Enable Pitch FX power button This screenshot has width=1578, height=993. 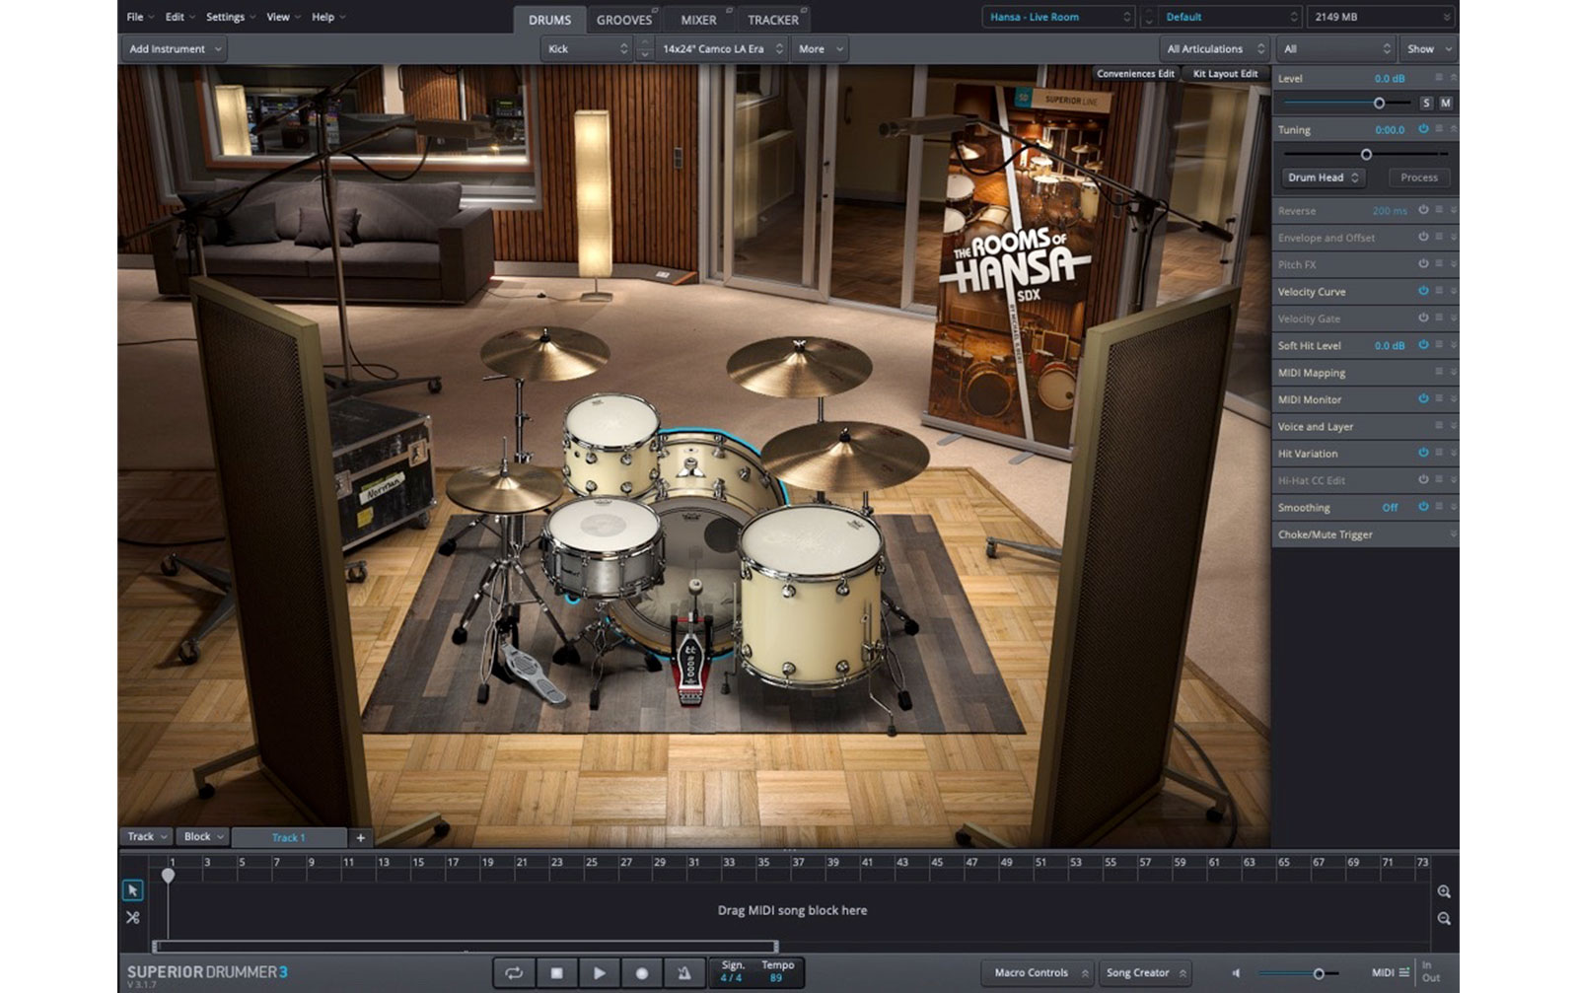[x=1423, y=264]
